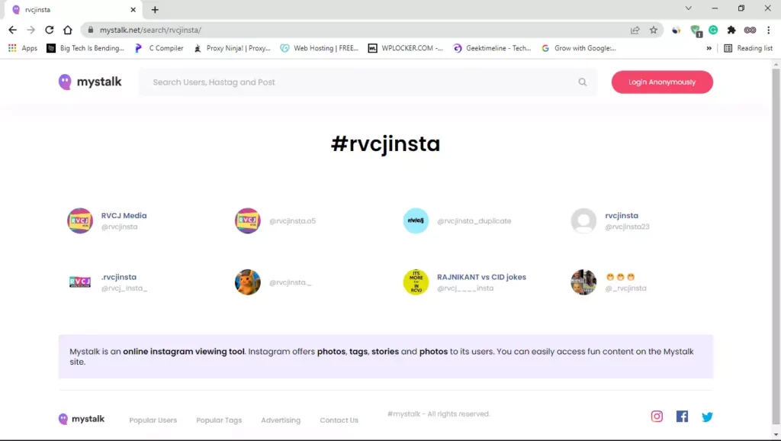Close the rvcjinsta tab
781x441 pixels.
[133, 9]
